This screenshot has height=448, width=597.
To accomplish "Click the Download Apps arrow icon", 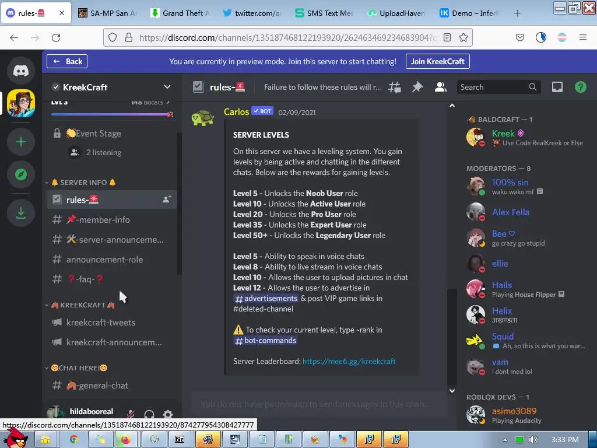I will click(x=21, y=213).
